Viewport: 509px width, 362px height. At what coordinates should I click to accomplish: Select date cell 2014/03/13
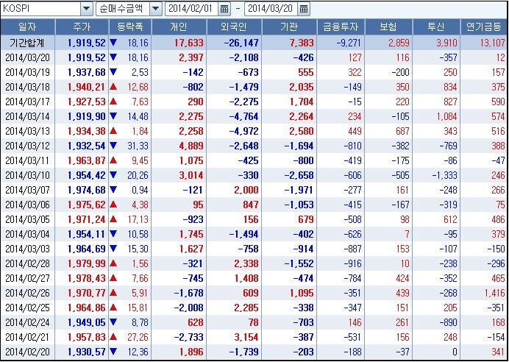click(x=28, y=131)
